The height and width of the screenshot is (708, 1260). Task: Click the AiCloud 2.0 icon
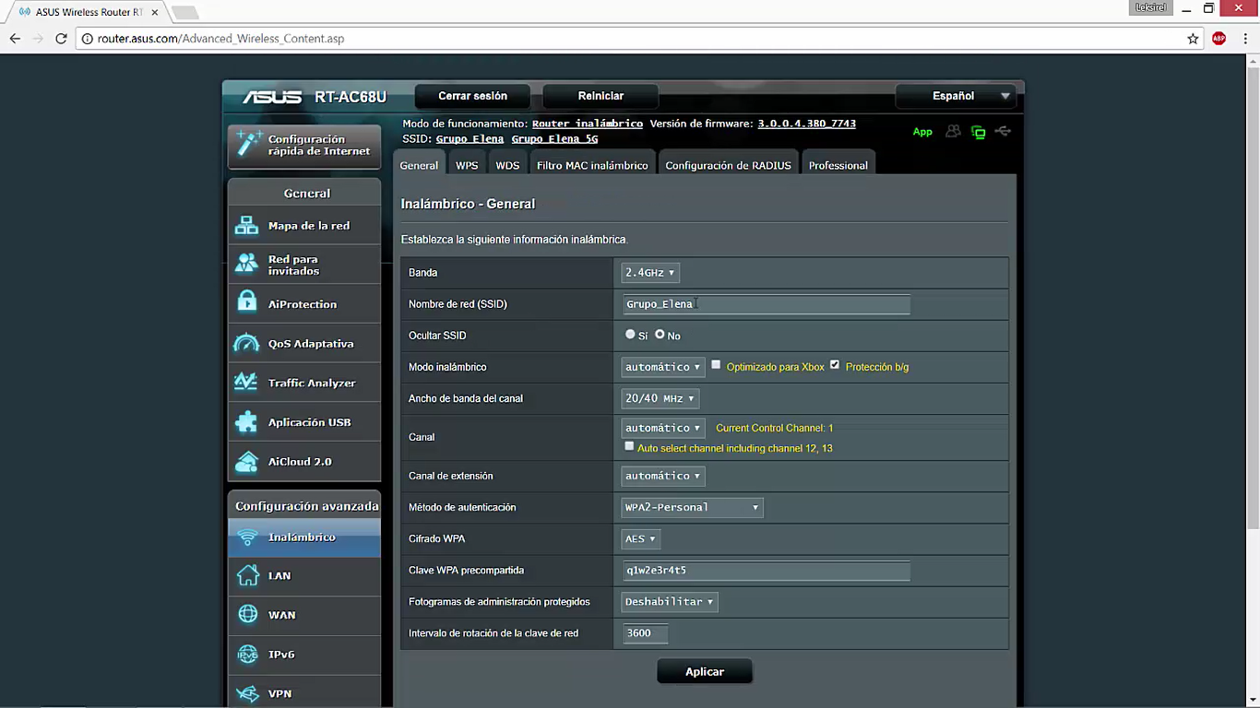tap(246, 462)
